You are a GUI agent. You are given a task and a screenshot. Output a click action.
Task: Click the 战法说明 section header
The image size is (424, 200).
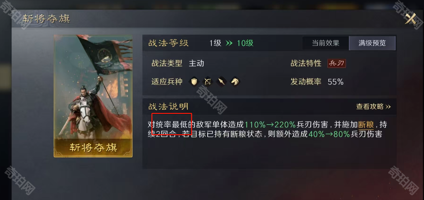tap(168, 107)
